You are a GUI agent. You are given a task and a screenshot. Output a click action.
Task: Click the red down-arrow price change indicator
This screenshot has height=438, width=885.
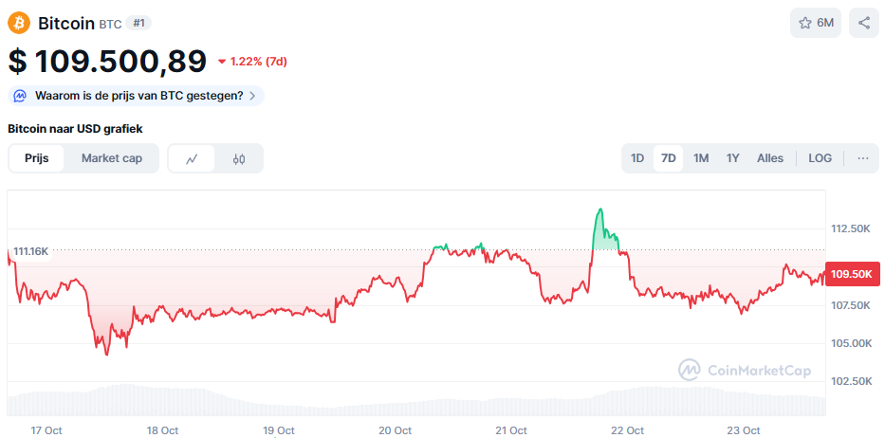(x=222, y=62)
